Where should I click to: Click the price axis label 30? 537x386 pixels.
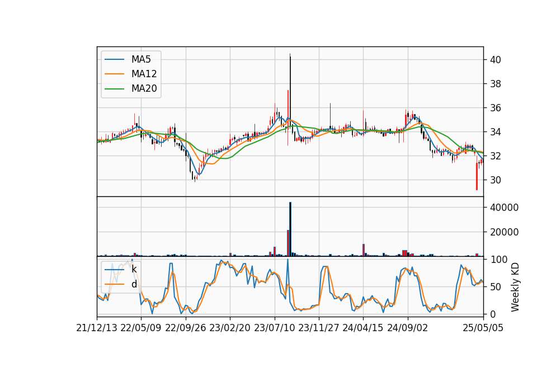pos(495,180)
